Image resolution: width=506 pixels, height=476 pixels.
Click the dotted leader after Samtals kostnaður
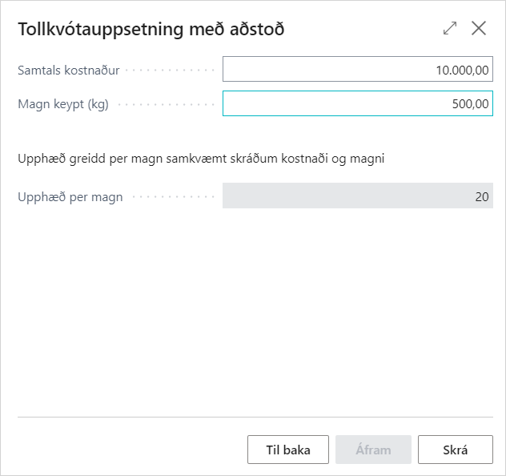[x=170, y=71]
